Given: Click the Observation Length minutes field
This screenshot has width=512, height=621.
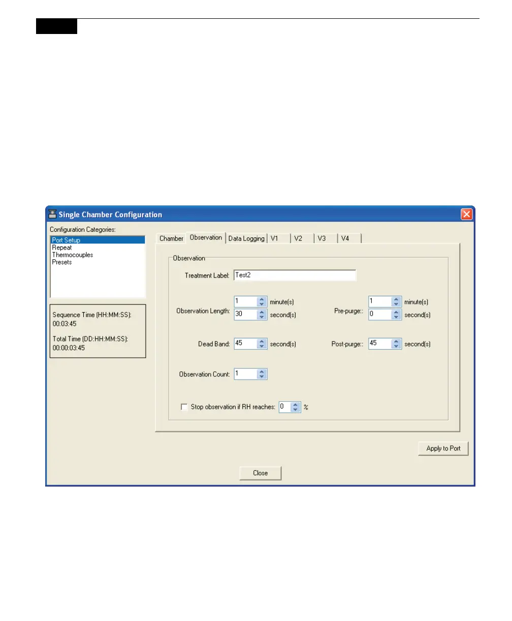Looking at the screenshot, I should [x=245, y=302].
